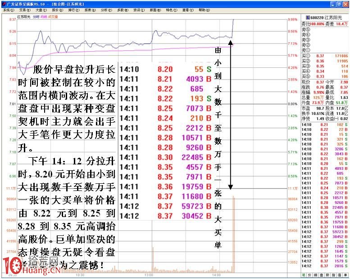This screenshot has height=279, width=350.
Task: Click the 涨幅 9.99% field
Action: coord(313,92)
